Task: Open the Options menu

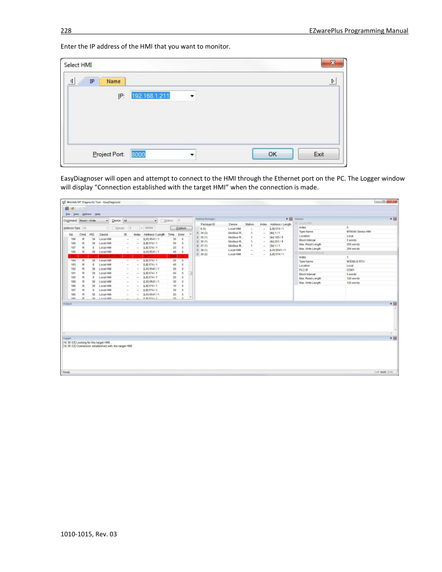Action: coord(87,214)
